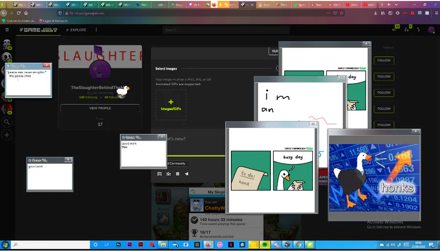The image size is (440, 251).
Task: Switch to the Spotify browser tab
Action: tap(300, 4)
